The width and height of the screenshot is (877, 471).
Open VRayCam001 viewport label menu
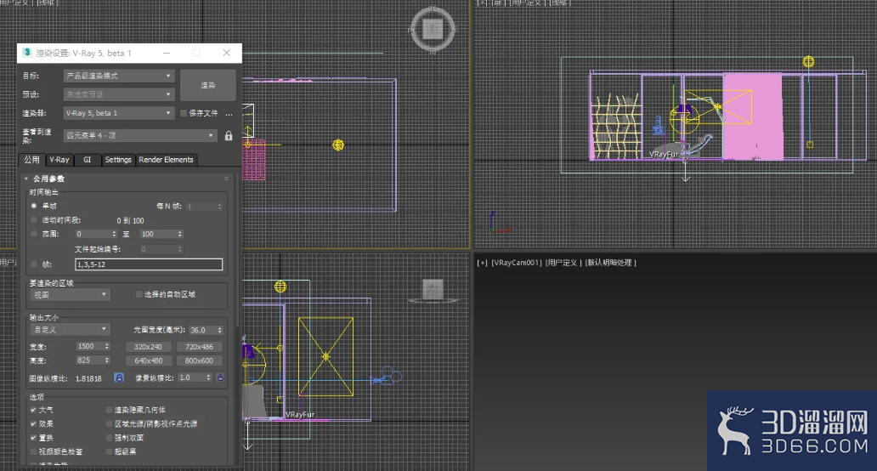(x=516, y=263)
